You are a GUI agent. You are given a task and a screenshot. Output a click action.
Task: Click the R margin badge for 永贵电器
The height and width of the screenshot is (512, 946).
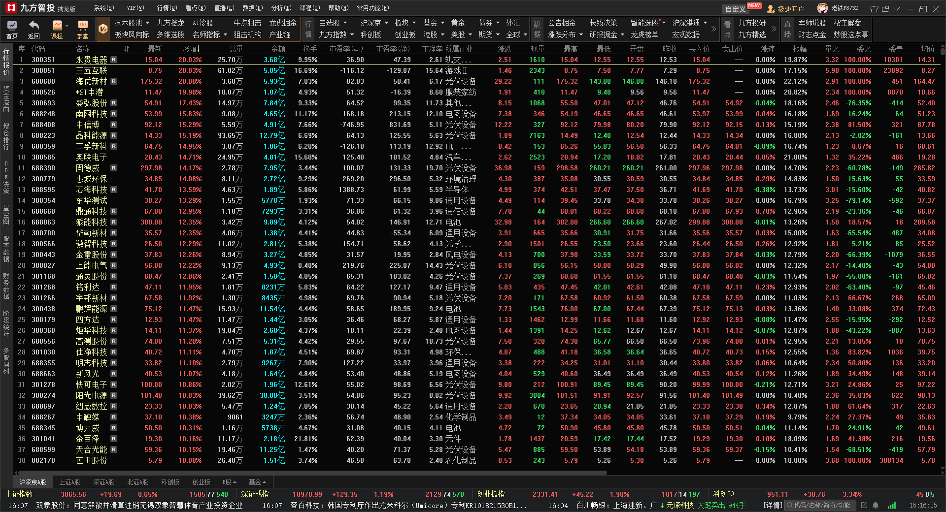[114, 60]
